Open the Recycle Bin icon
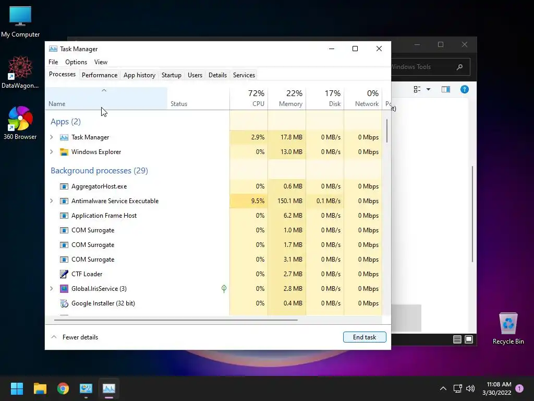Screen dimensions: 534x401 [x=508, y=328]
